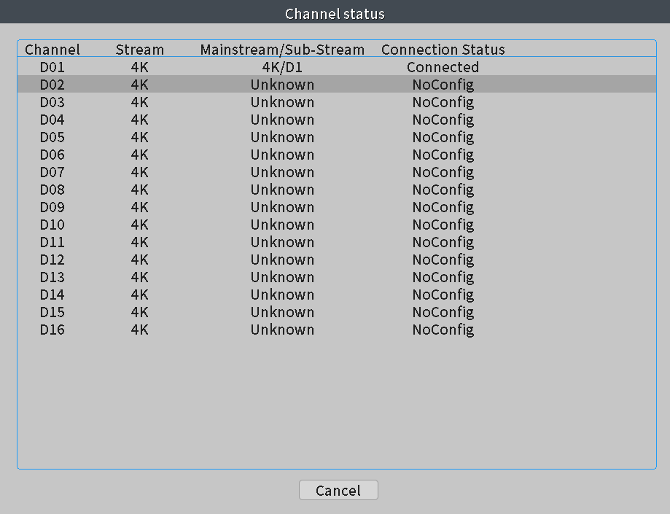
Task: Click the Unknown value in the D14 row
Action: (282, 295)
